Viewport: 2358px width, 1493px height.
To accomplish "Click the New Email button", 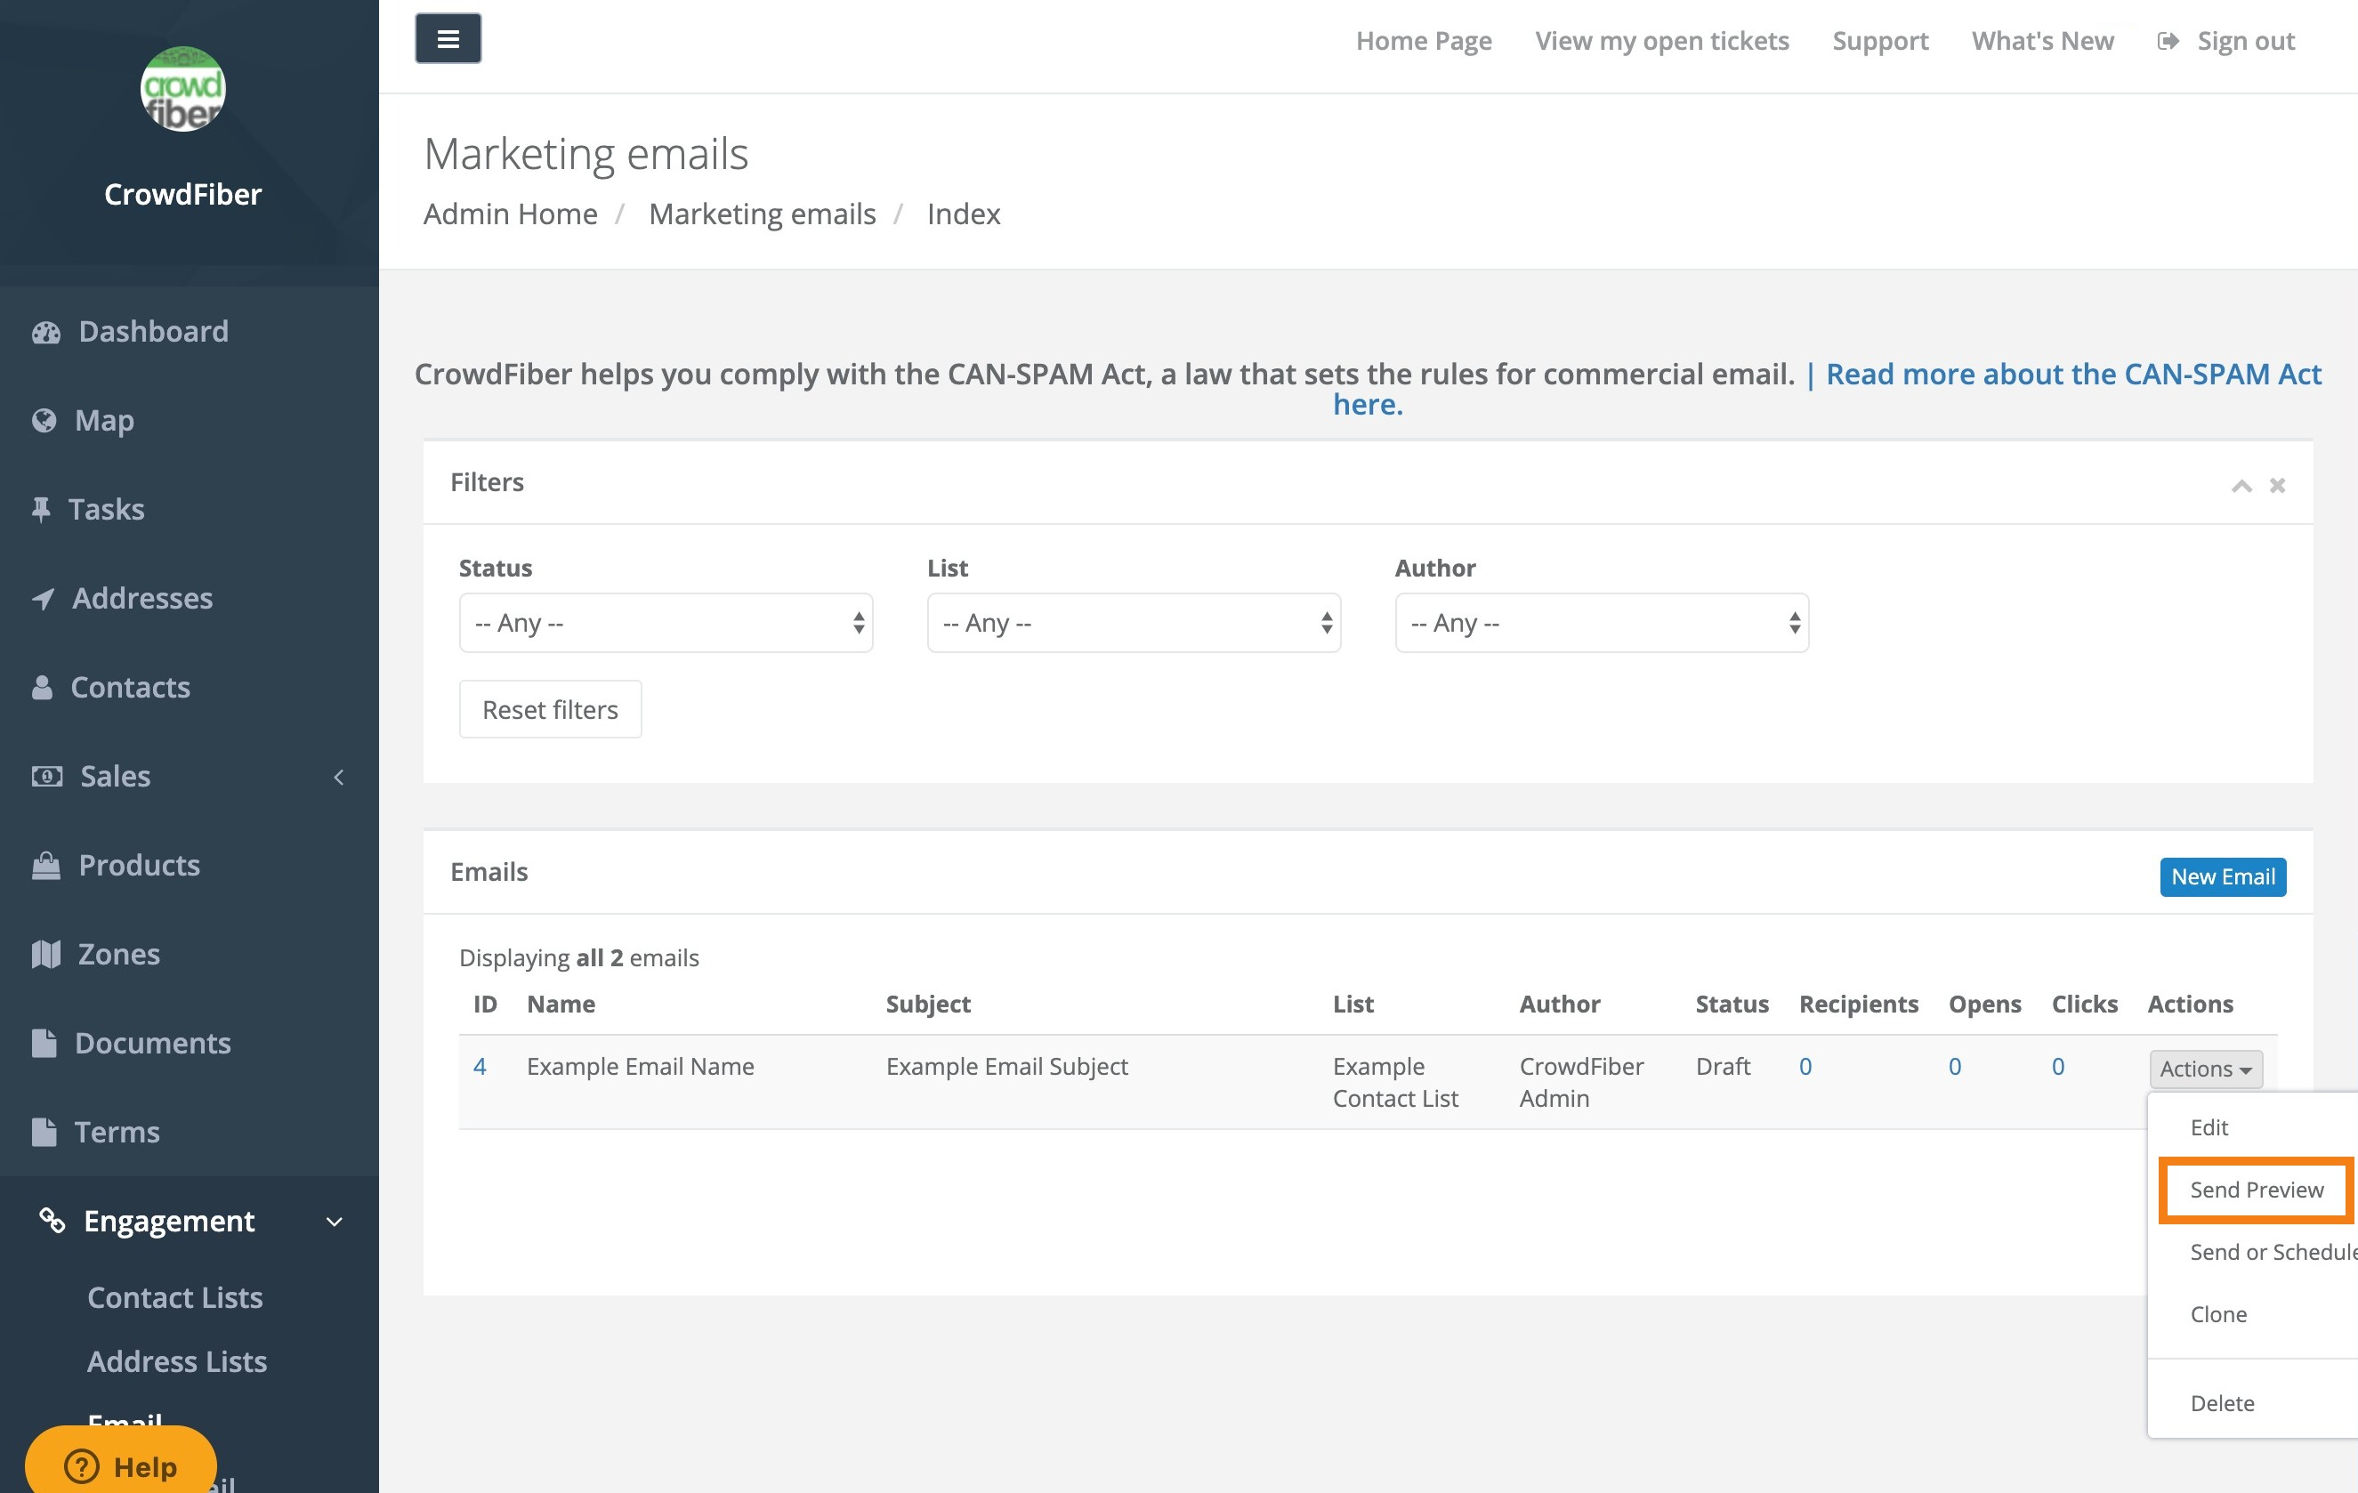I will tap(2223, 876).
